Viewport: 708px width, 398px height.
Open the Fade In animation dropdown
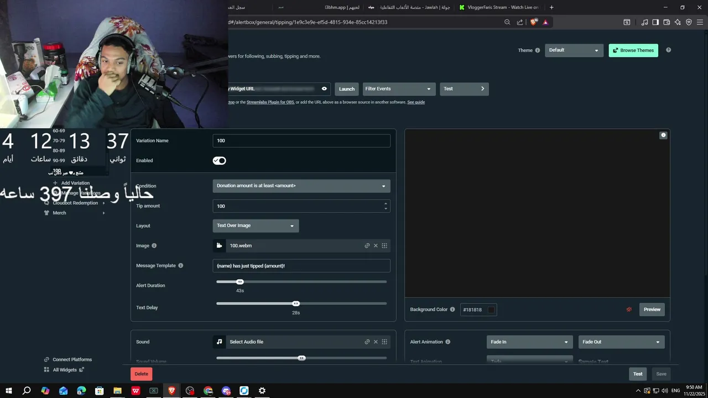coord(529,342)
